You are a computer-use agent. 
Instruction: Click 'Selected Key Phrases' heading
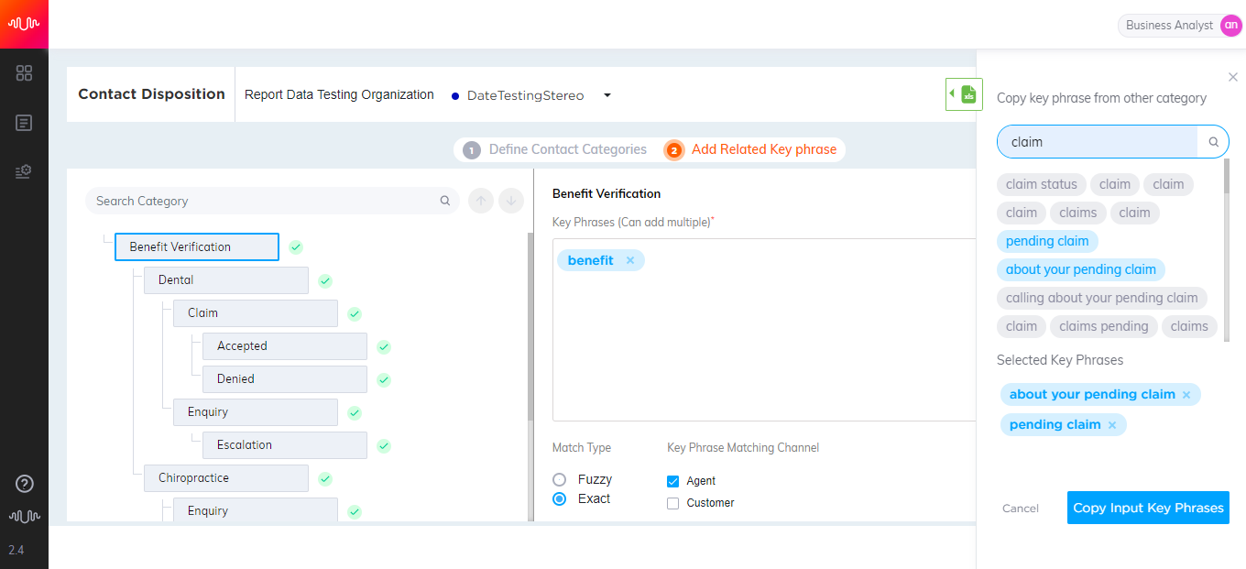[1060, 360]
